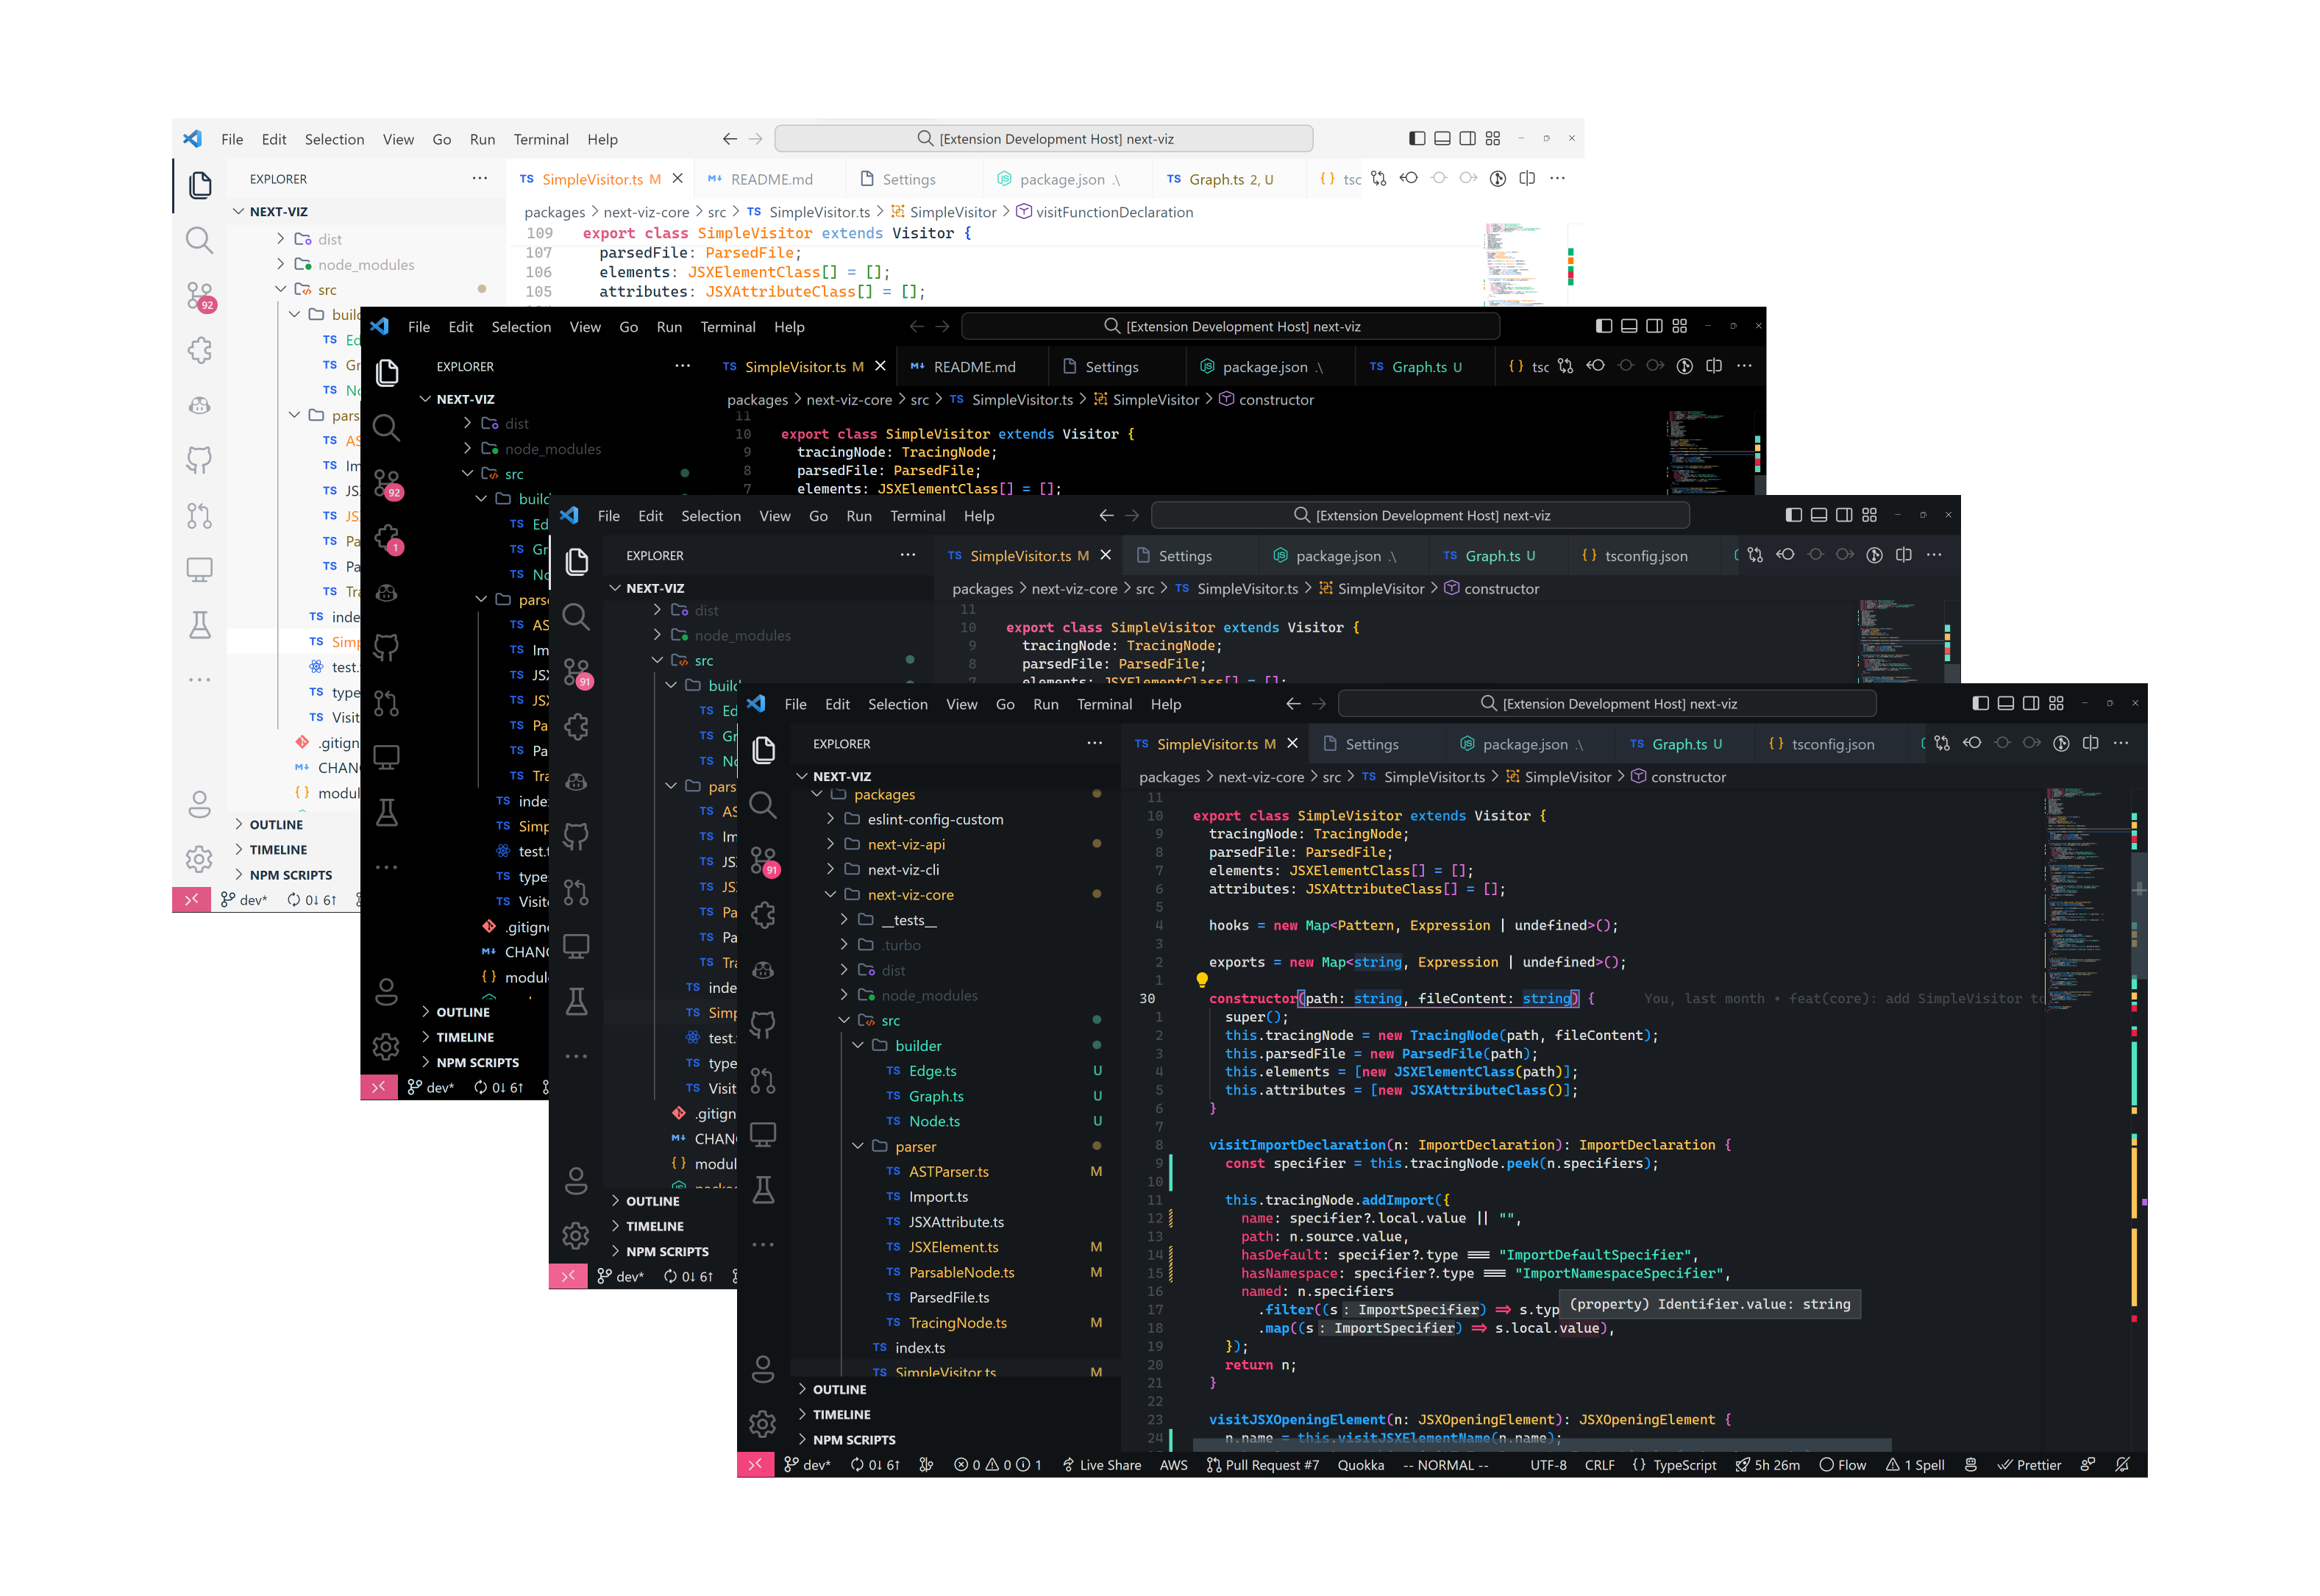Toggle bottom panel in frontmost window title bar

pos(2005,703)
